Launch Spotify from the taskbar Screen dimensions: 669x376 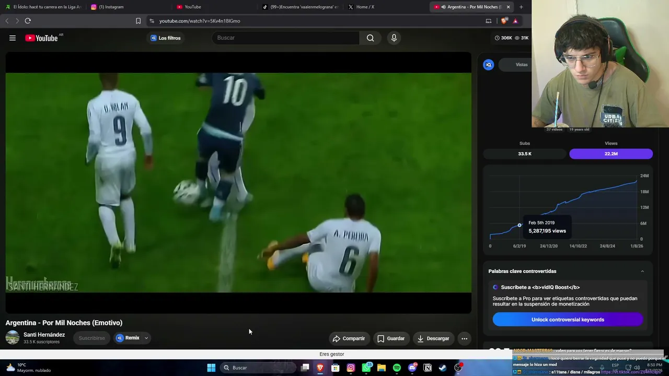(397, 368)
